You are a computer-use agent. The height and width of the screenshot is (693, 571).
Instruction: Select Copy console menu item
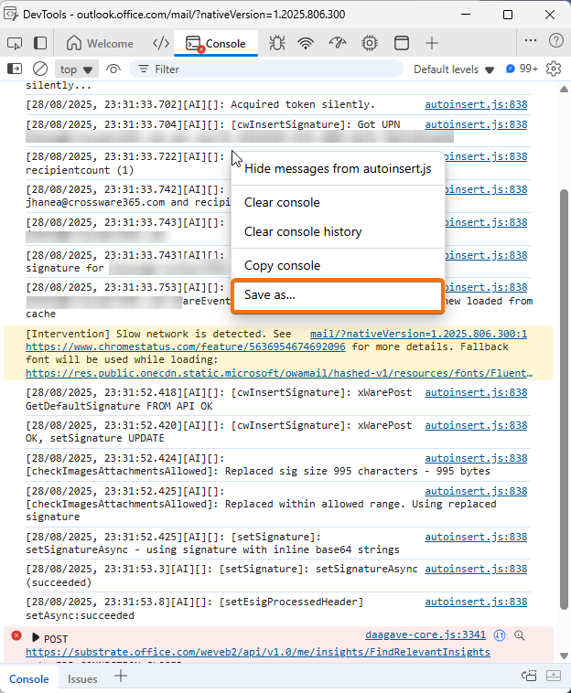click(282, 265)
